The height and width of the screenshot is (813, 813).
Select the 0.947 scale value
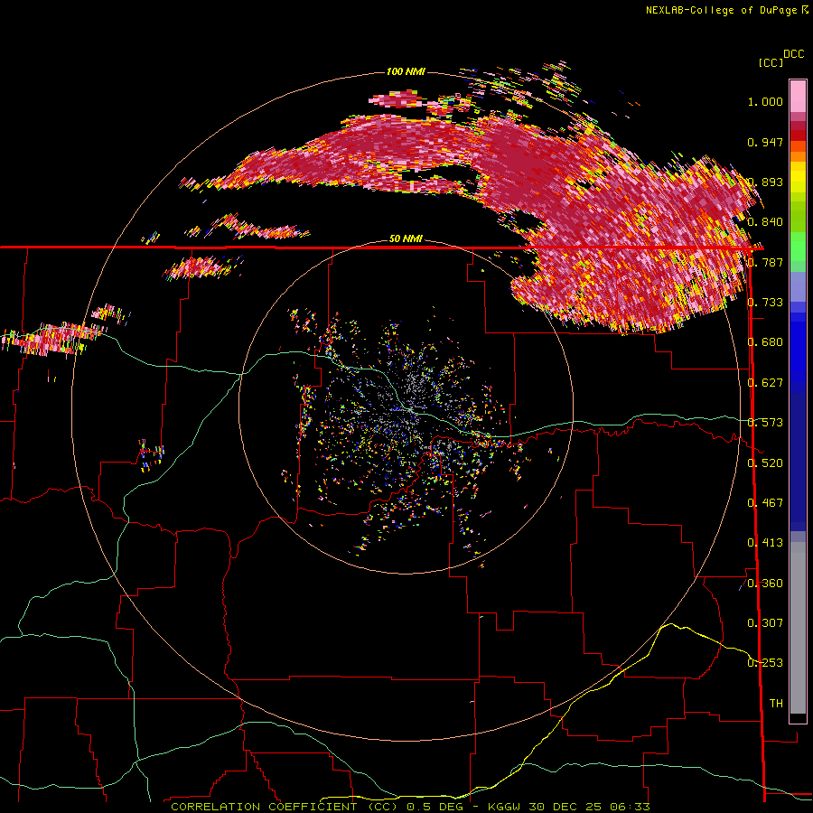click(765, 142)
